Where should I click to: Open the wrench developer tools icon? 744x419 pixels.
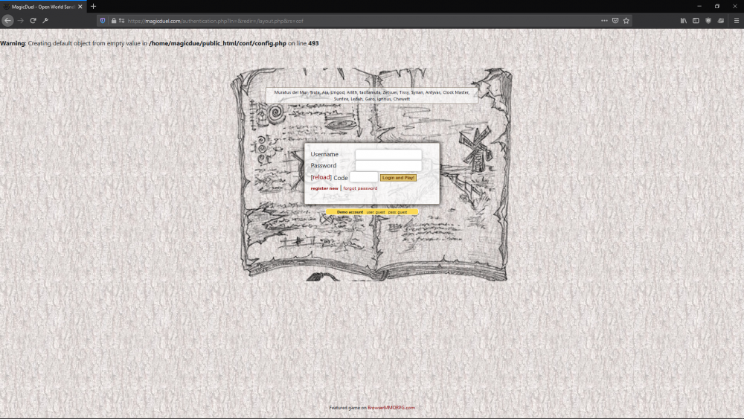pos(45,21)
